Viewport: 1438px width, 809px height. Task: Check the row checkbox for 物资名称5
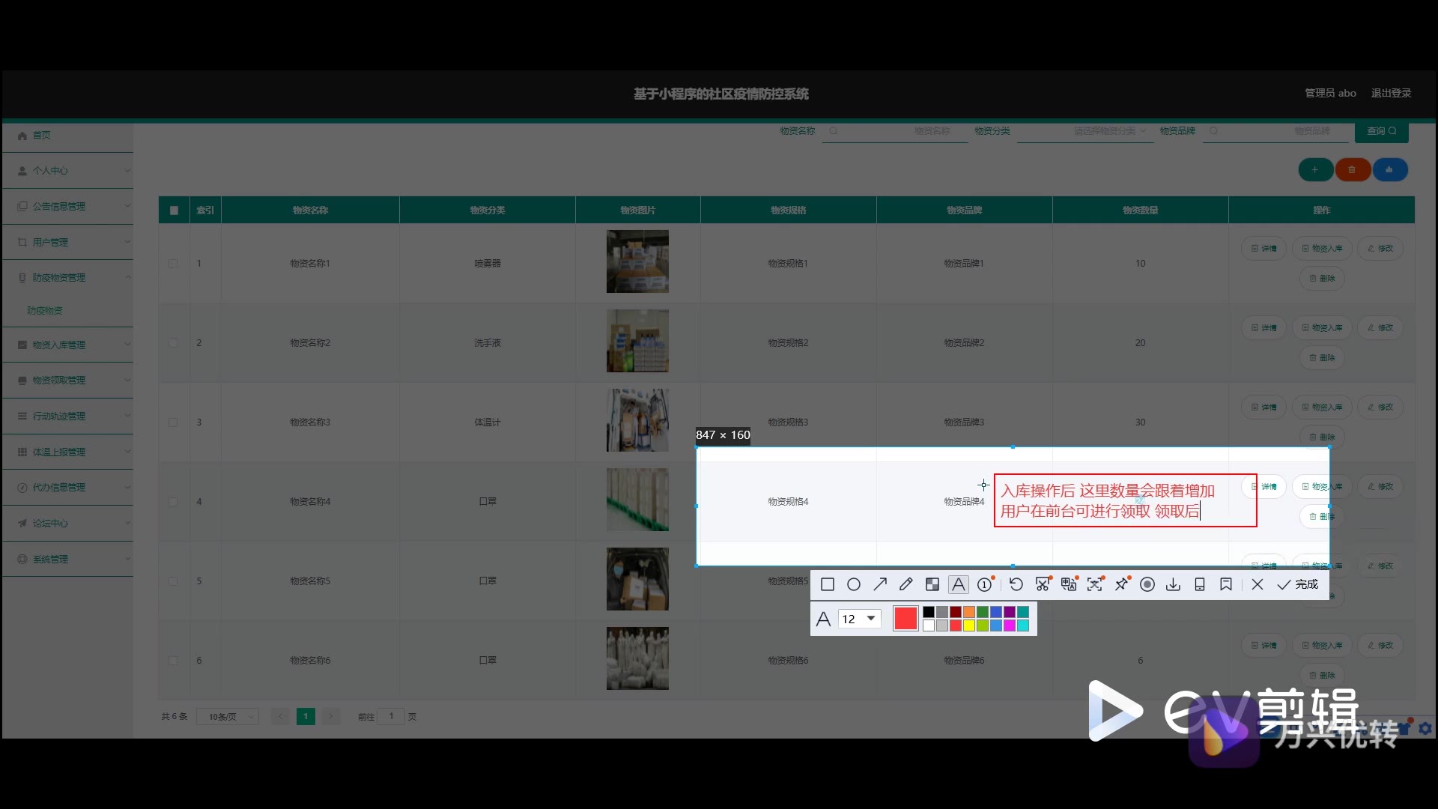(173, 581)
